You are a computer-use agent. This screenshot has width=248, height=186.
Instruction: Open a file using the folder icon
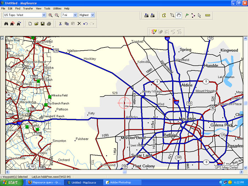coord(36,24)
